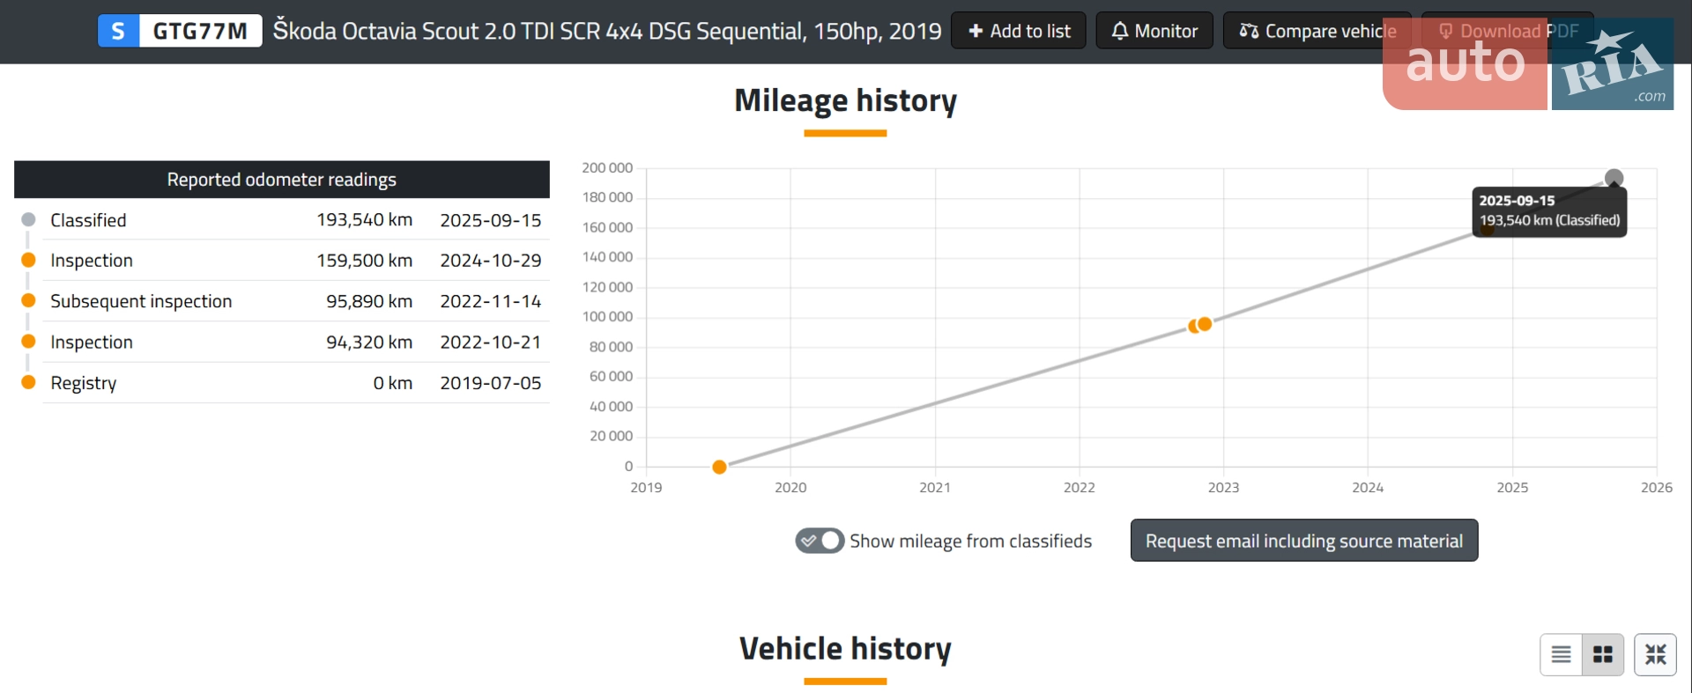Screen dimensions: 1692x693
Task: Click Compare vehicle button
Action: pos(1317,31)
